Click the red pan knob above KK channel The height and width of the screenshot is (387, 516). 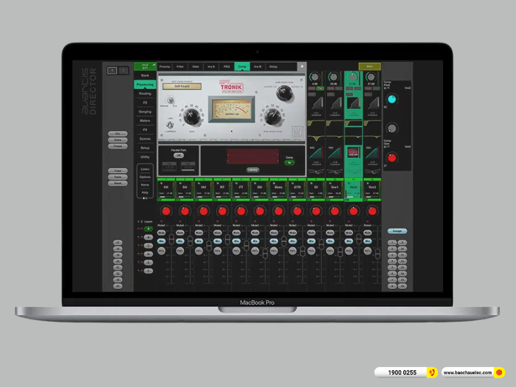click(x=166, y=211)
